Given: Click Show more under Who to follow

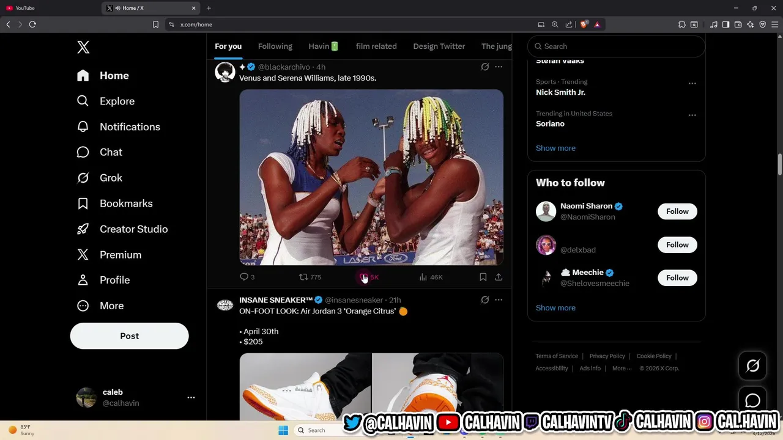Looking at the screenshot, I should click(555, 307).
